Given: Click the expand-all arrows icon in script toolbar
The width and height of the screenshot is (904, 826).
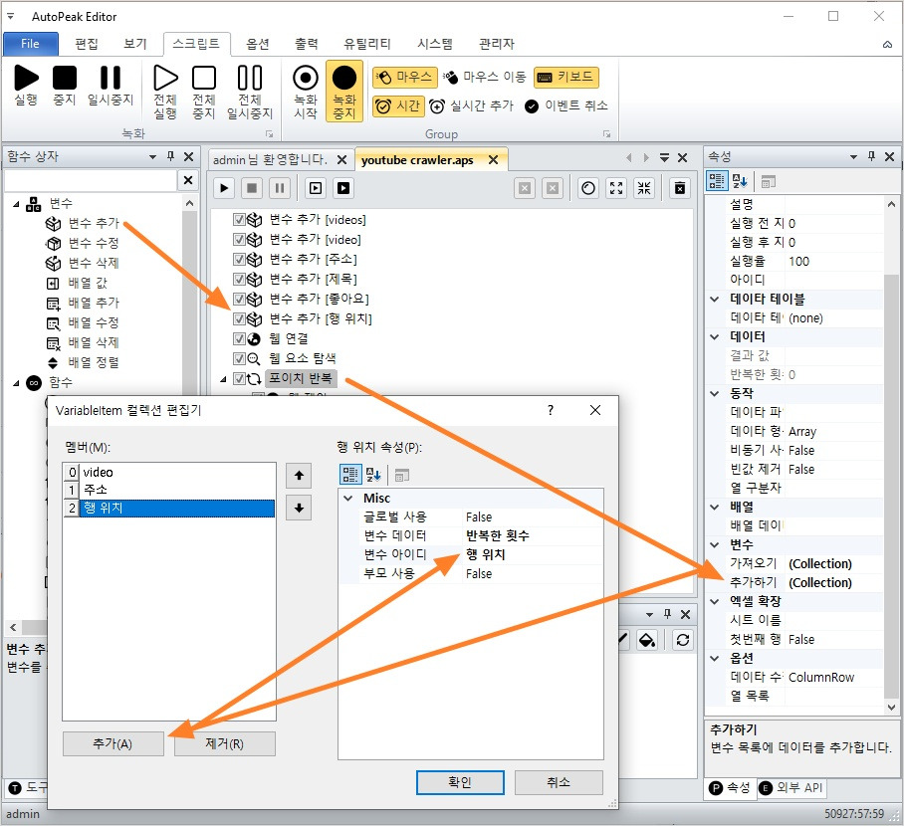Looking at the screenshot, I should pos(616,188).
